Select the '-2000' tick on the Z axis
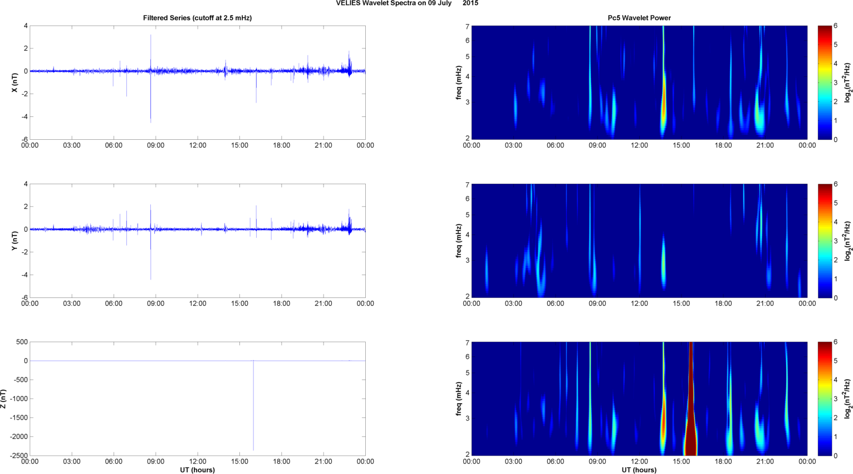Image resolution: width=853 pixels, height=474 pixels. point(18,437)
